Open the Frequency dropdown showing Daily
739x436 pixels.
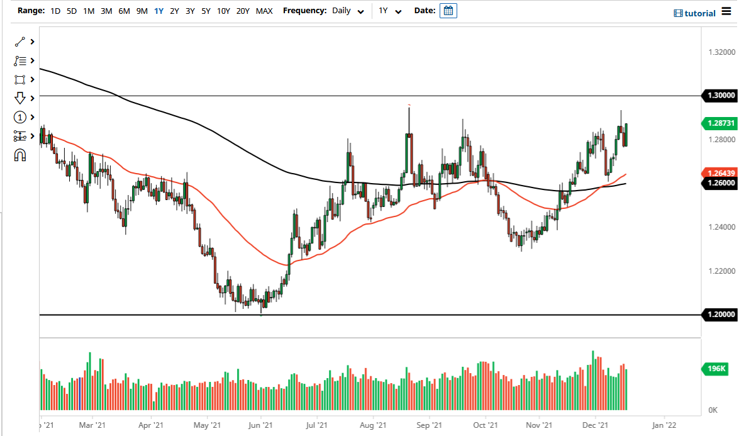point(348,11)
